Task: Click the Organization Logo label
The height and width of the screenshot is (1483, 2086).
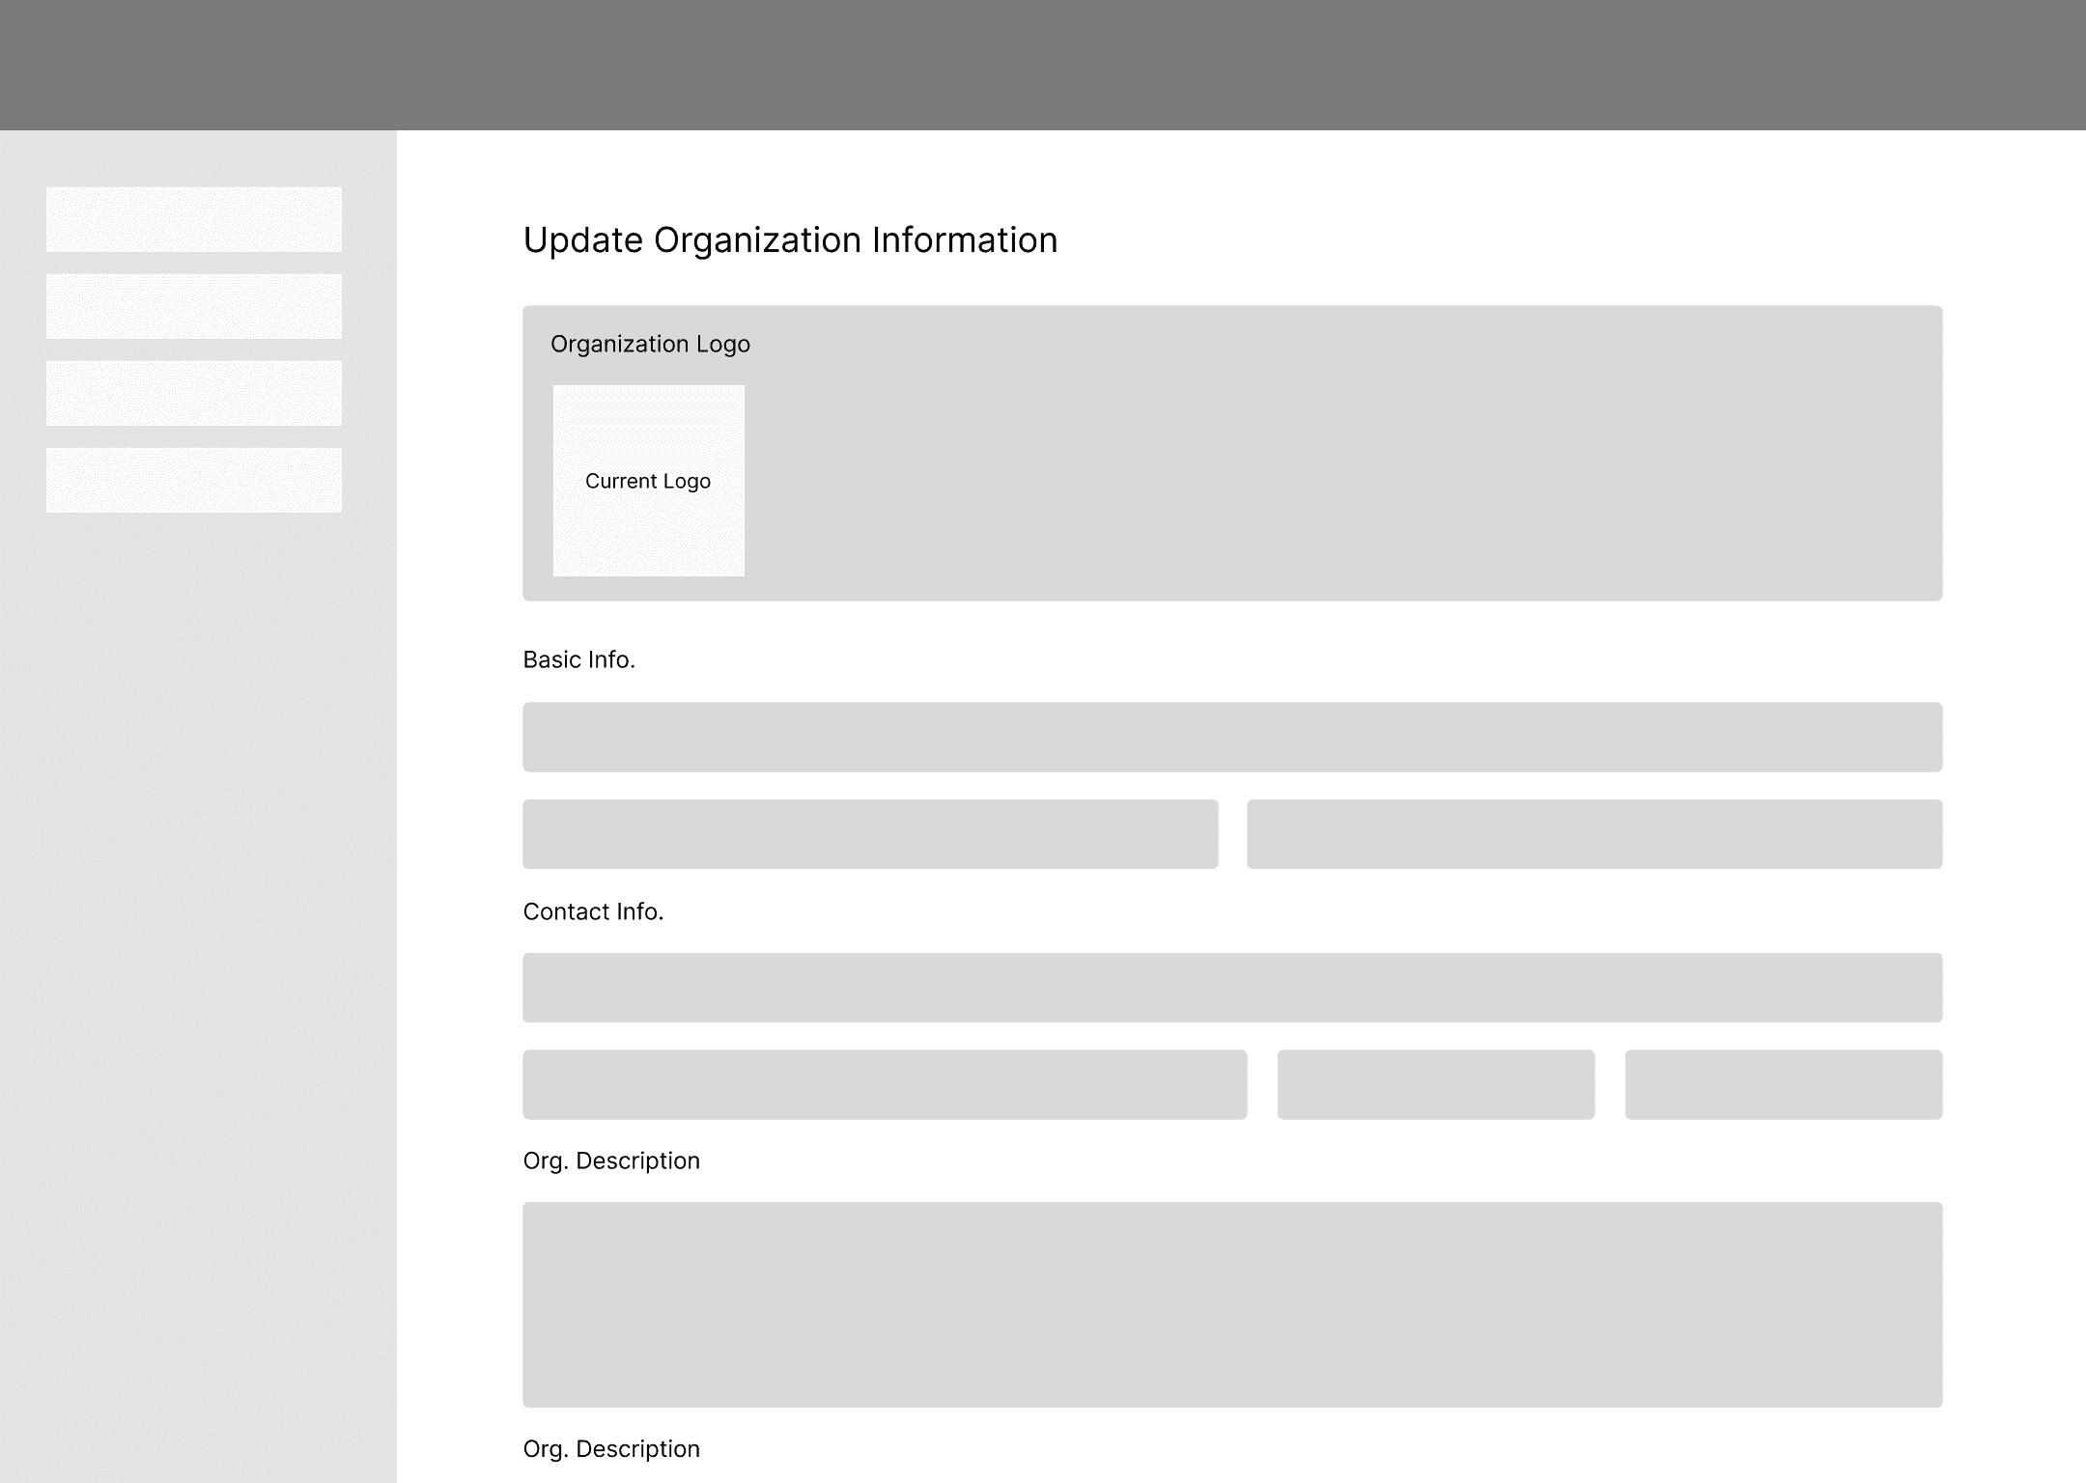Action: (650, 344)
